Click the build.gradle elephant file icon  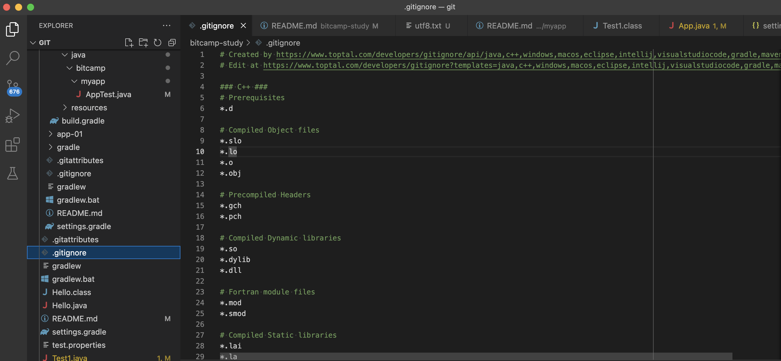[x=54, y=121]
